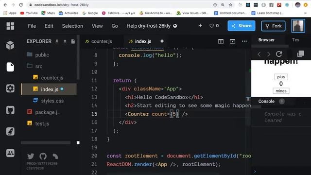Open the Selection menu

tap(72, 26)
